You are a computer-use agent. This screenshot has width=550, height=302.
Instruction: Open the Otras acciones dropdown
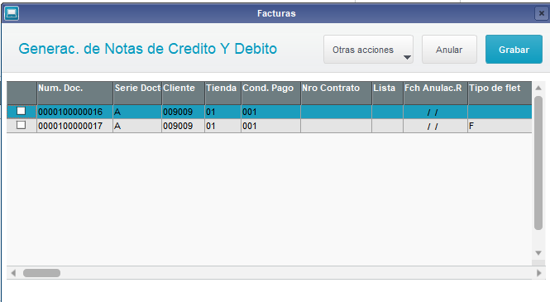(368, 50)
